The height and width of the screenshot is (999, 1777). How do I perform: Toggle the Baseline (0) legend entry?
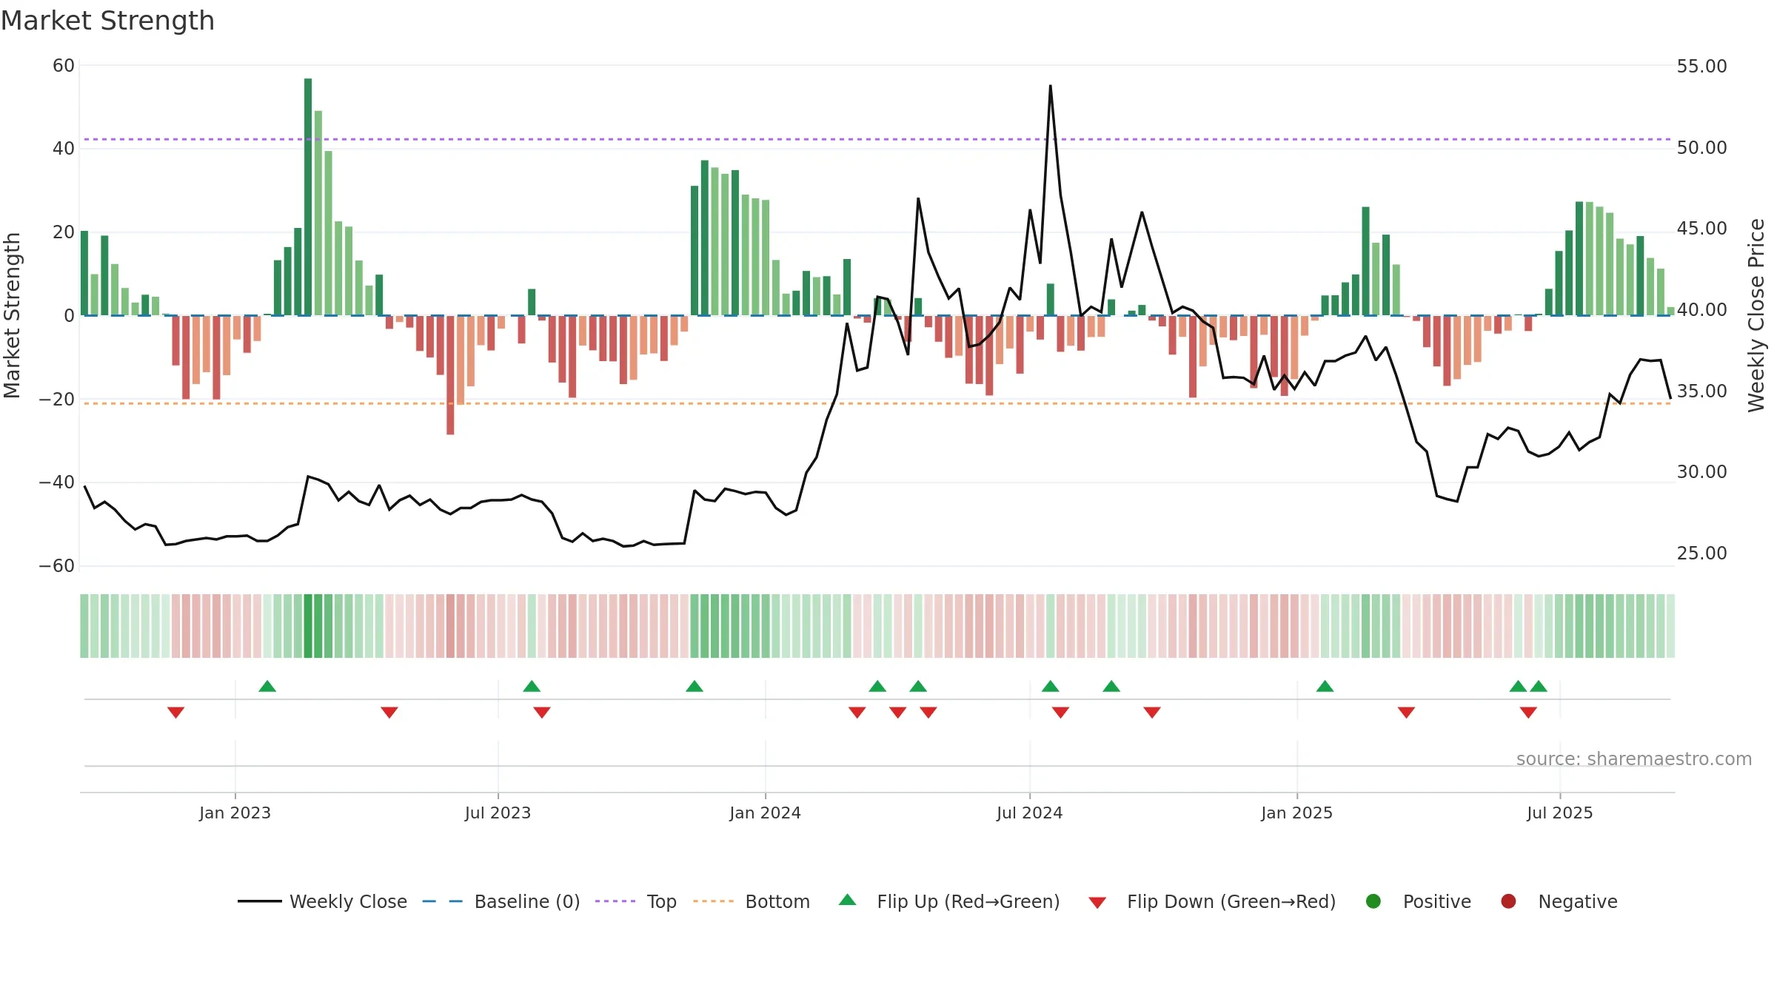click(x=501, y=901)
